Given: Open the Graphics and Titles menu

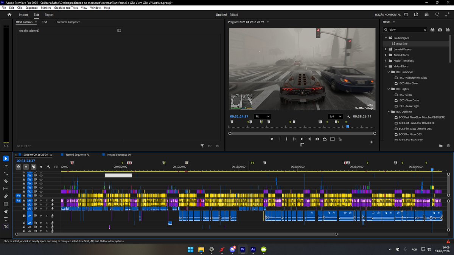Looking at the screenshot, I should point(66,8).
